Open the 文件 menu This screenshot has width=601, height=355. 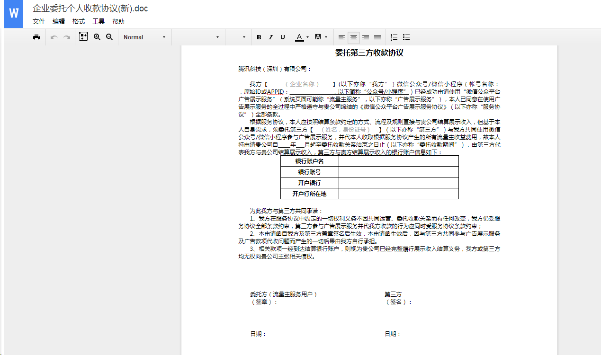[39, 21]
